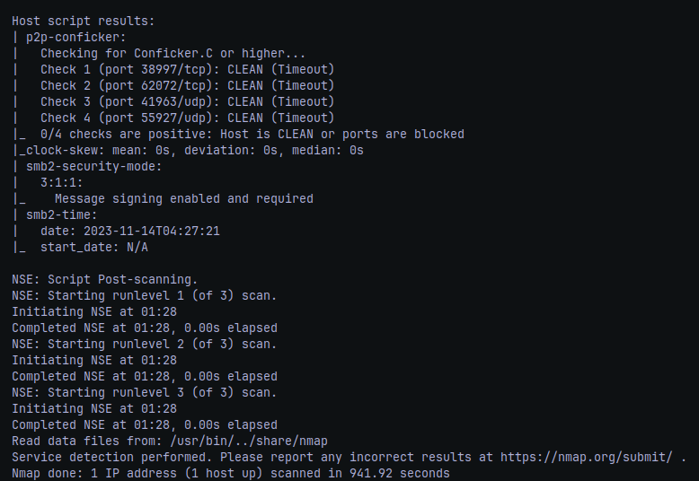This screenshot has height=481, width=699.
Task: Click the /usr/bin/../share/nmap path text
Action: tap(249, 442)
